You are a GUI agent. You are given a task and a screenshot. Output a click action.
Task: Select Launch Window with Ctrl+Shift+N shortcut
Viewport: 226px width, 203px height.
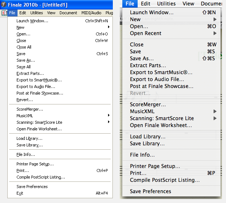[32, 21]
